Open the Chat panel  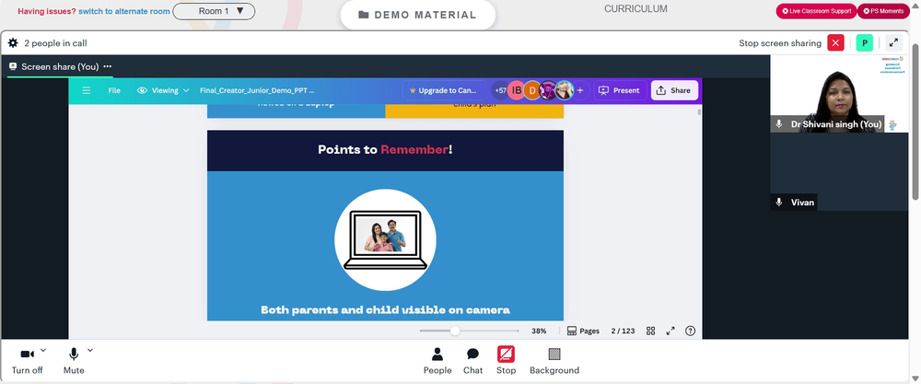click(472, 360)
